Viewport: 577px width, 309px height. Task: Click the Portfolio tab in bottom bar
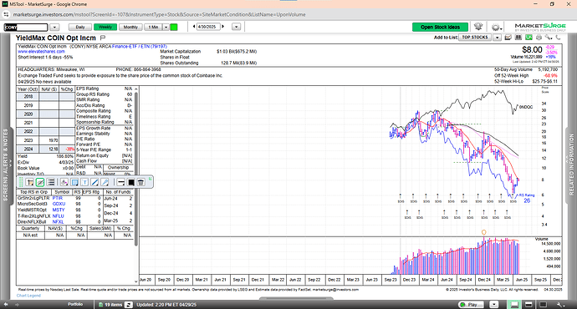(75, 304)
